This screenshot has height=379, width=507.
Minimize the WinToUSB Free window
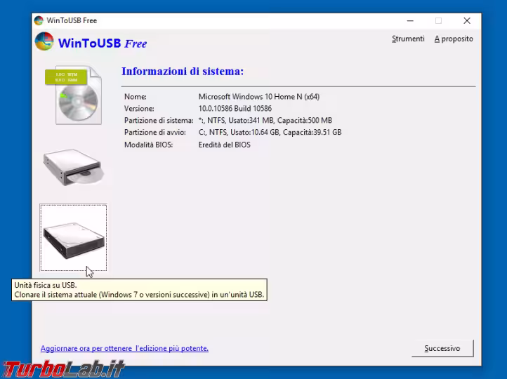click(410, 20)
